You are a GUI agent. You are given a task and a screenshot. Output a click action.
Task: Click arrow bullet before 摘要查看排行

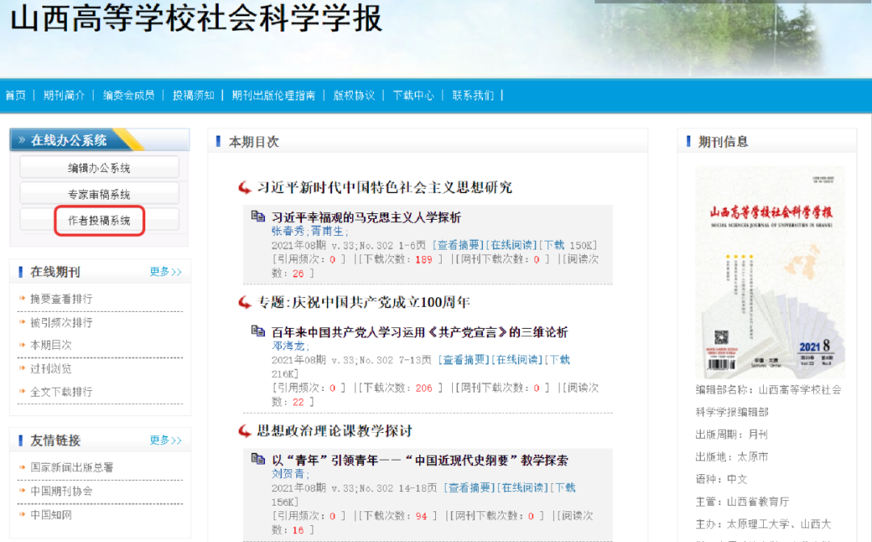point(23,298)
